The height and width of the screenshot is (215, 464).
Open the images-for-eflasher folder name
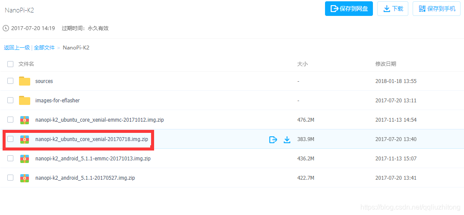57,101
